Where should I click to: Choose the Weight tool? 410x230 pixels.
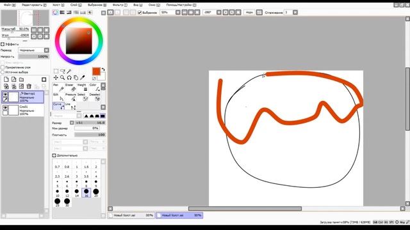point(83,88)
